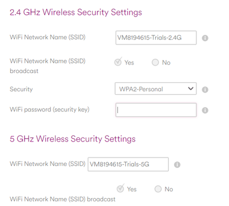229x206 pixels.
Task: Select No for 2.4 GHz SSID broadcast
Action: (155, 62)
